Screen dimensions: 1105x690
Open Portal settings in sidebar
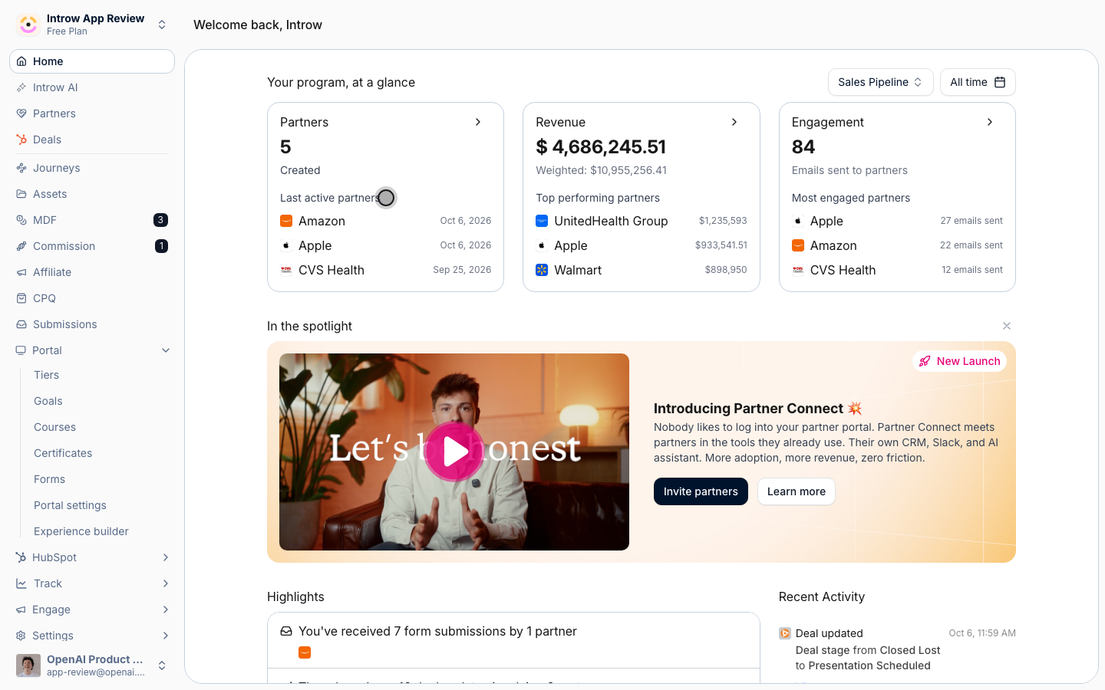(x=71, y=505)
